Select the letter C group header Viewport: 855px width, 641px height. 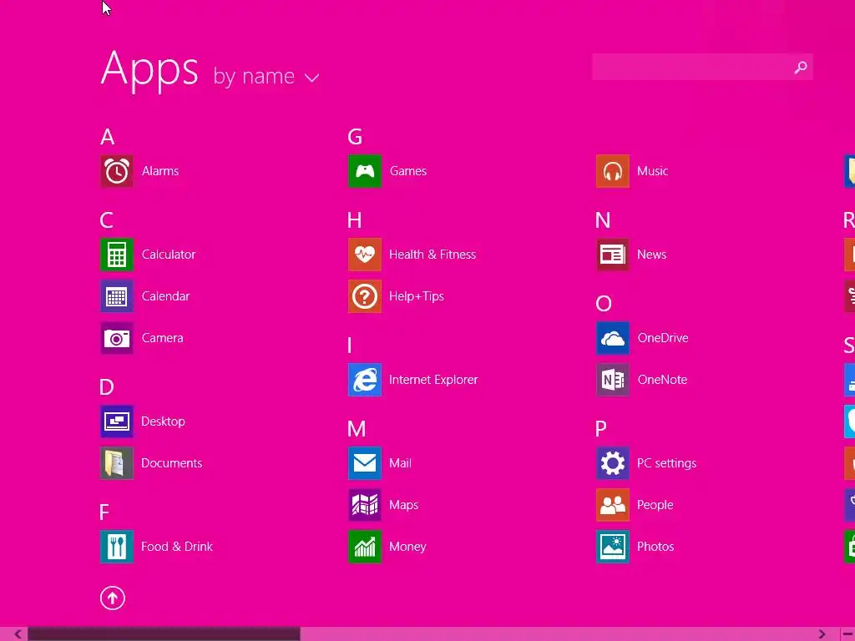click(x=106, y=220)
